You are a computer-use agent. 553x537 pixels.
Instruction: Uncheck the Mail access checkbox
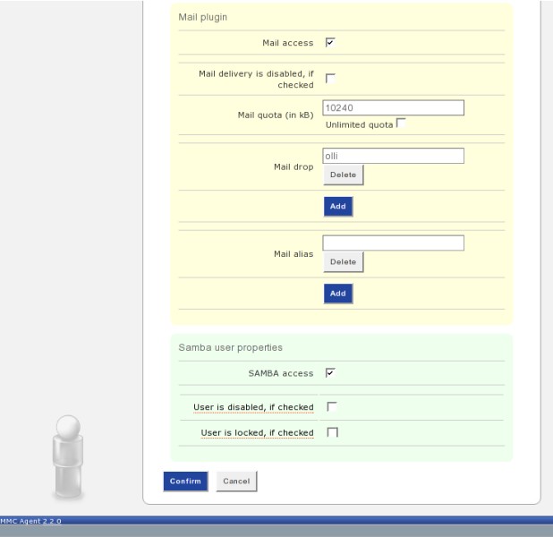[x=330, y=43]
